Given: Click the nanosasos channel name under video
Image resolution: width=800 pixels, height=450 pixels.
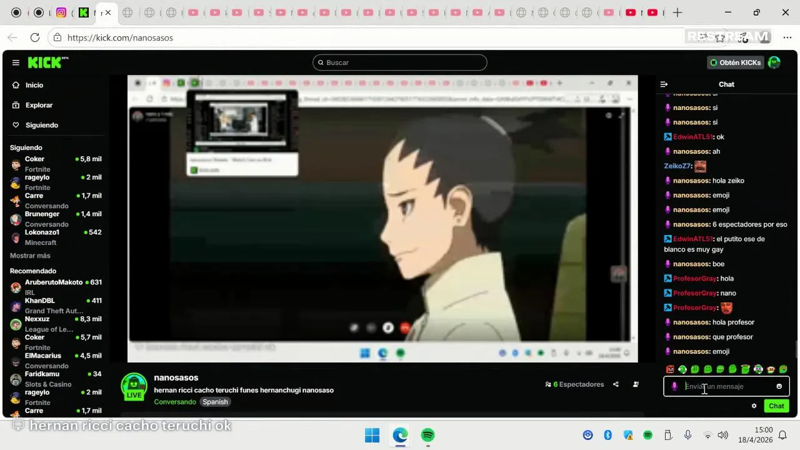Looking at the screenshot, I should pos(176,377).
